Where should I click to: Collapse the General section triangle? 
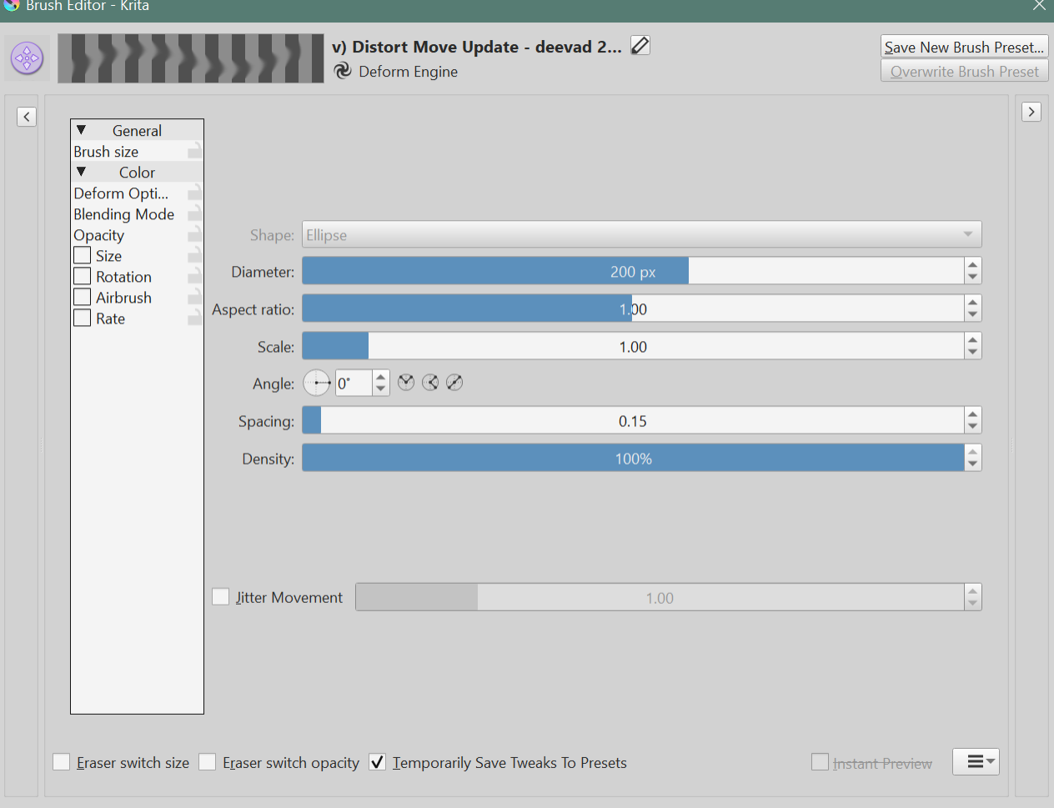click(82, 130)
